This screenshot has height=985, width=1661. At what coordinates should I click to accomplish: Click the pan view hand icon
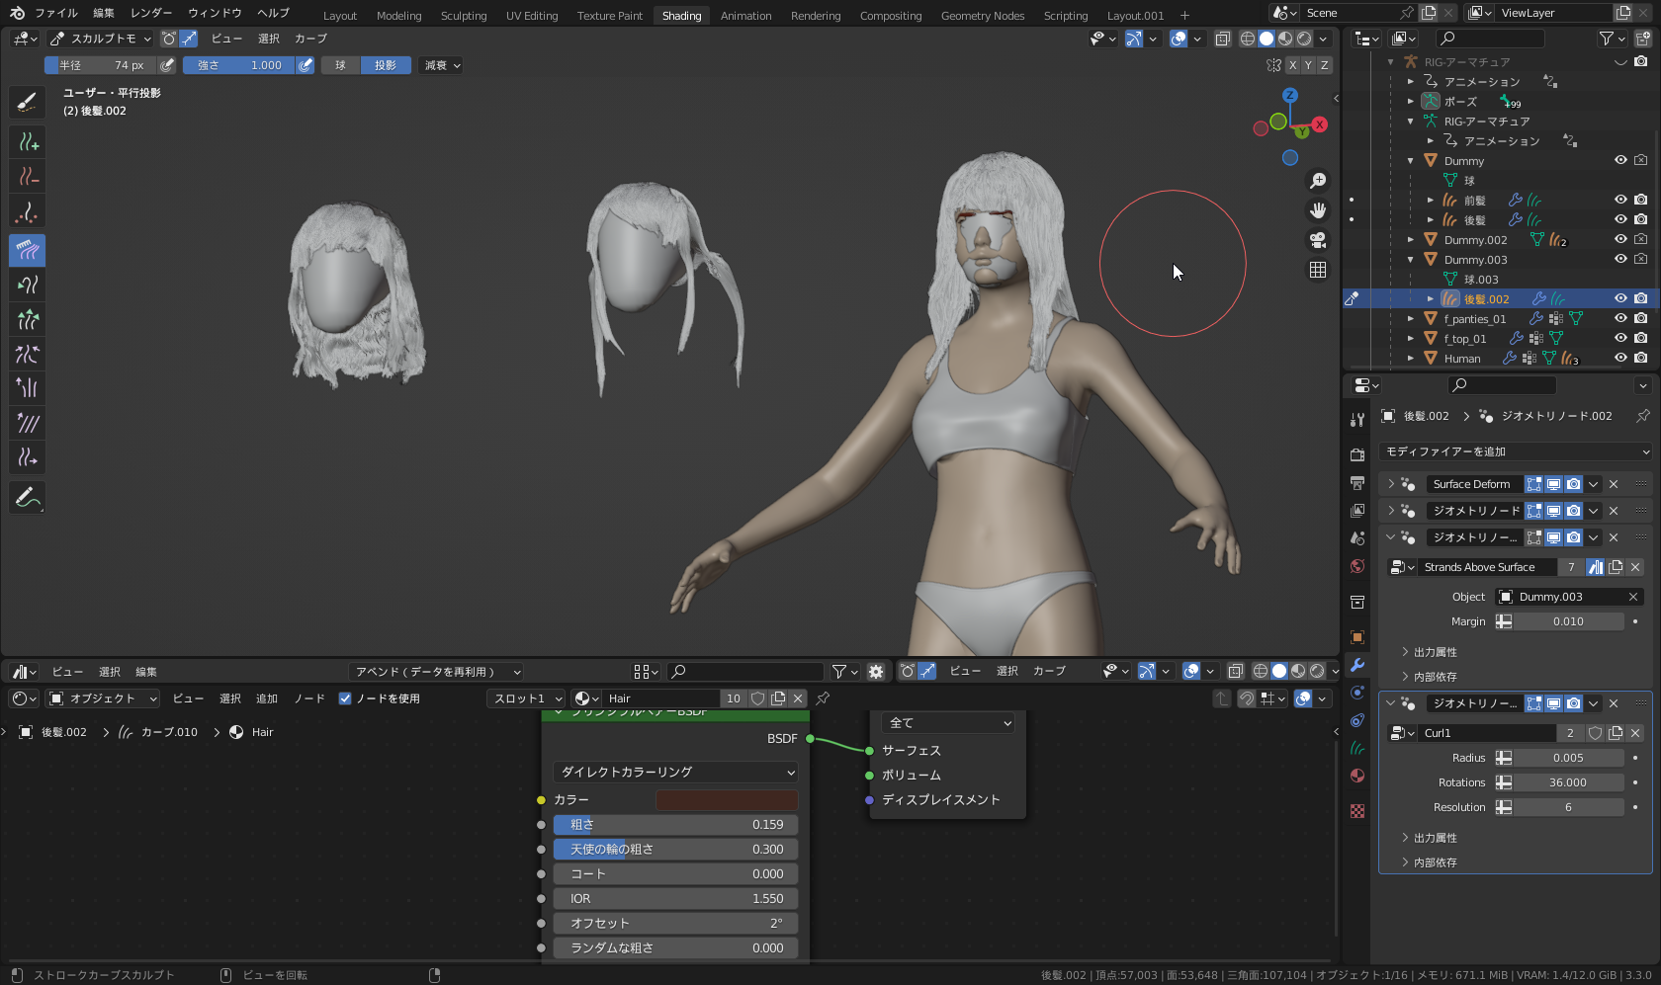click(1318, 210)
